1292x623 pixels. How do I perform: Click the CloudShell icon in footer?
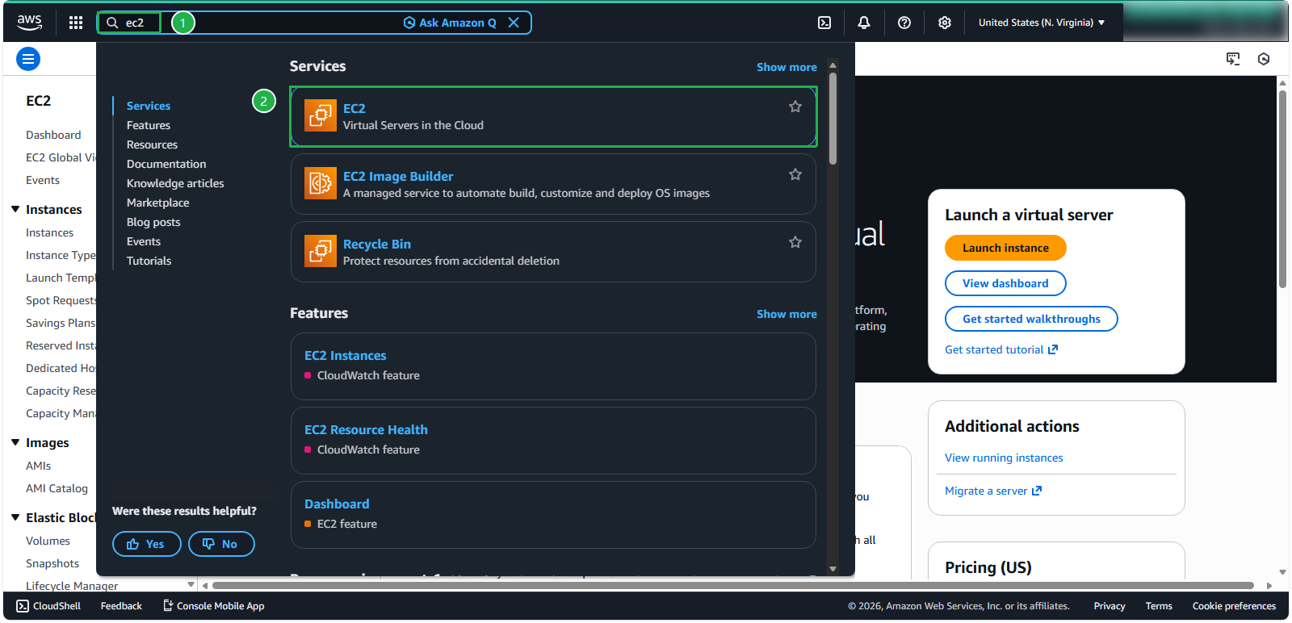(x=23, y=606)
